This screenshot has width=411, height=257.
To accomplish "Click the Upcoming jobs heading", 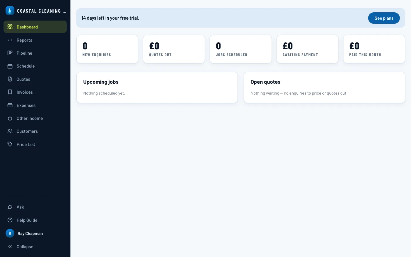I will pos(101,82).
